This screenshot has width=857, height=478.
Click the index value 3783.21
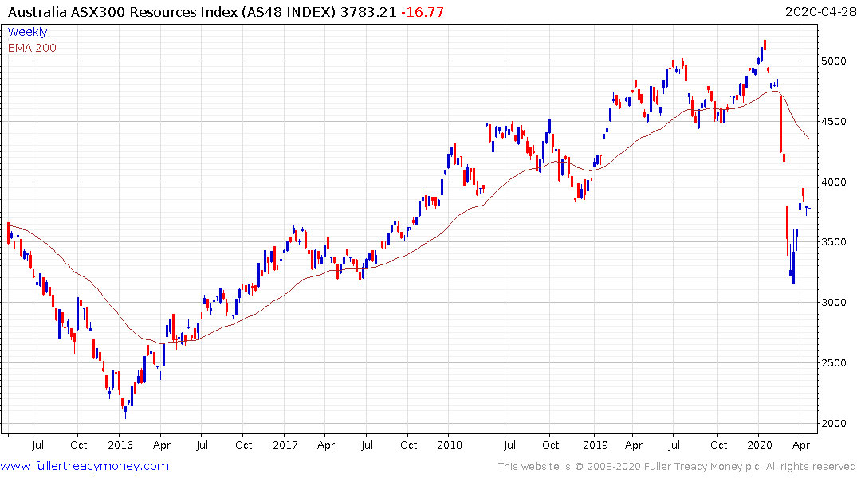click(368, 12)
